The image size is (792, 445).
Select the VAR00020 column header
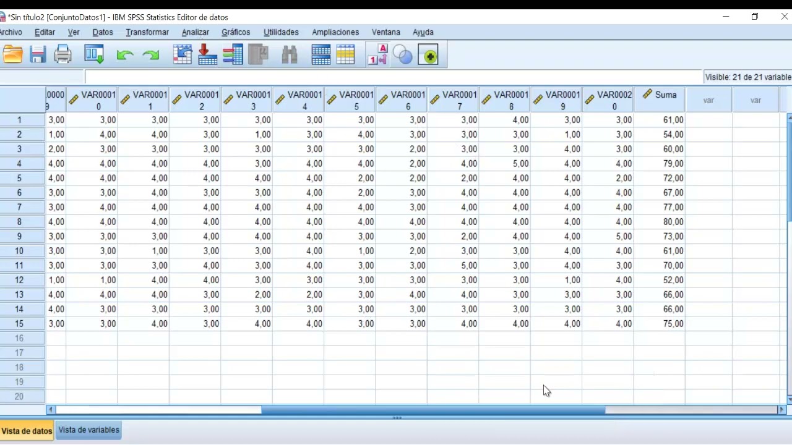[x=608, y=100]
